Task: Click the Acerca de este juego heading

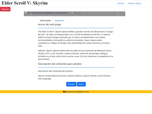Action: pos(50,24)
